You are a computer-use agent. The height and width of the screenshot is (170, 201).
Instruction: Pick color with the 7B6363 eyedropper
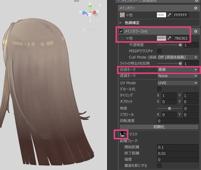pos(169,38)
